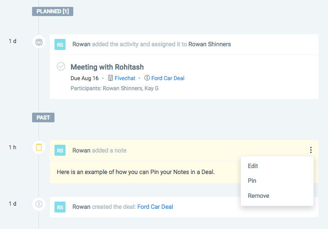Open the three-dot menu on the note

coord(311,150)
